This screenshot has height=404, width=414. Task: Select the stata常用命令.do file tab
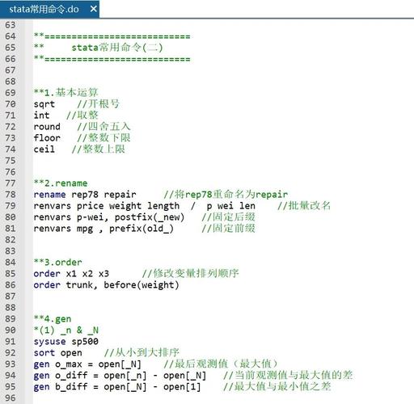pos(49,10)
